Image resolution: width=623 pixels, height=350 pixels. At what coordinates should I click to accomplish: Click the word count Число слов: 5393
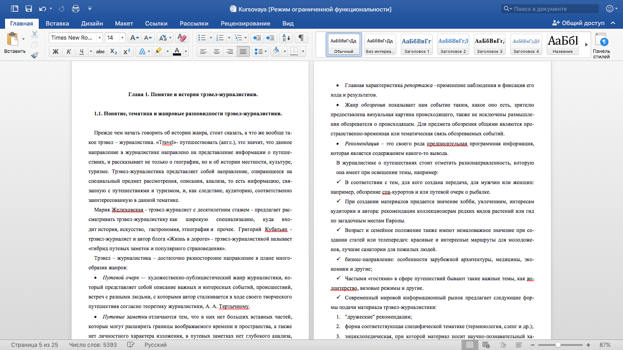click(93, 345)
